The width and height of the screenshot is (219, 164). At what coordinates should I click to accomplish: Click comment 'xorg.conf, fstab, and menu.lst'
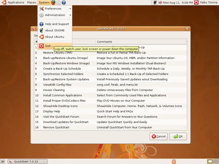point(117,85)
